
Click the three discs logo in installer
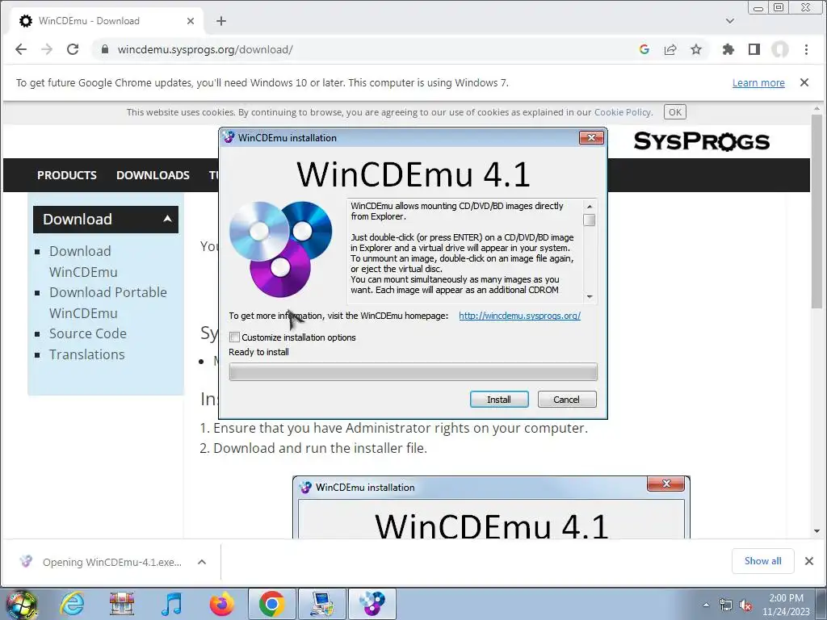(x=280, y=249)
